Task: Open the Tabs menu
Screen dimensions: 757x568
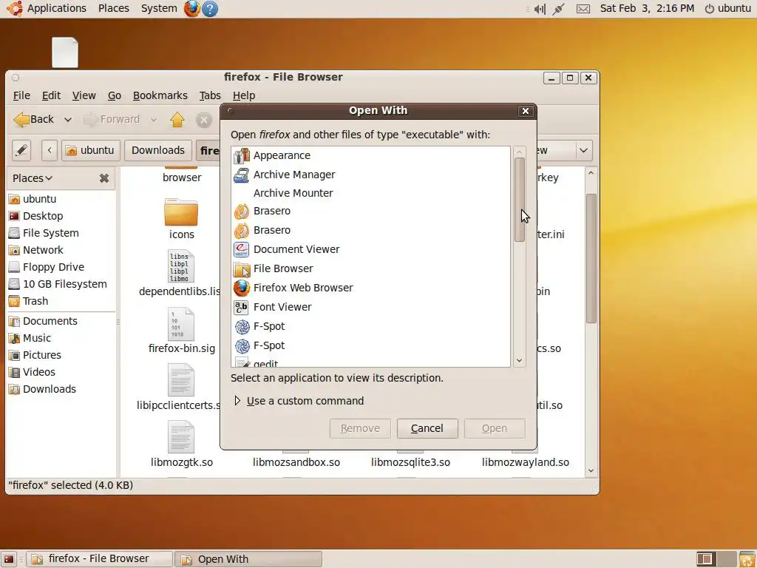Action: coord(210,95)
